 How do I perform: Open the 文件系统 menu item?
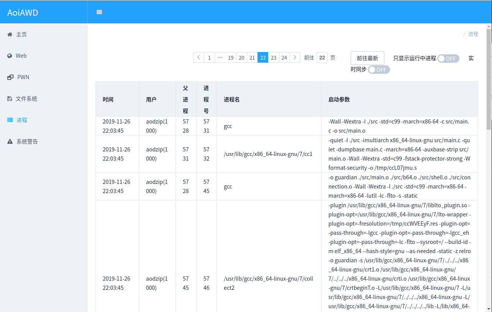44,99
